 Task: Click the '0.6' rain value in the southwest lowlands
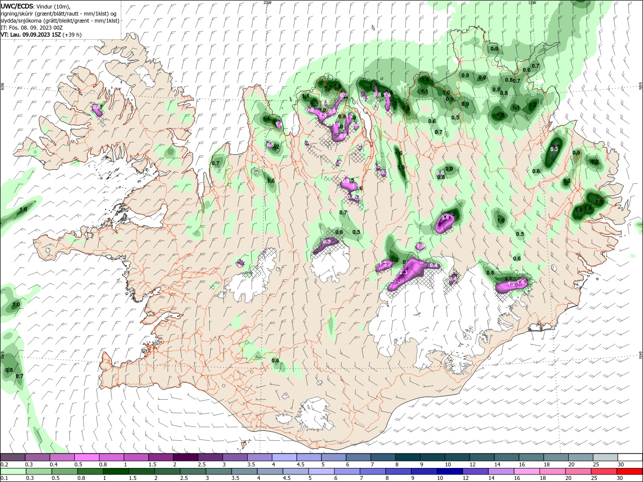coord(275,360)
